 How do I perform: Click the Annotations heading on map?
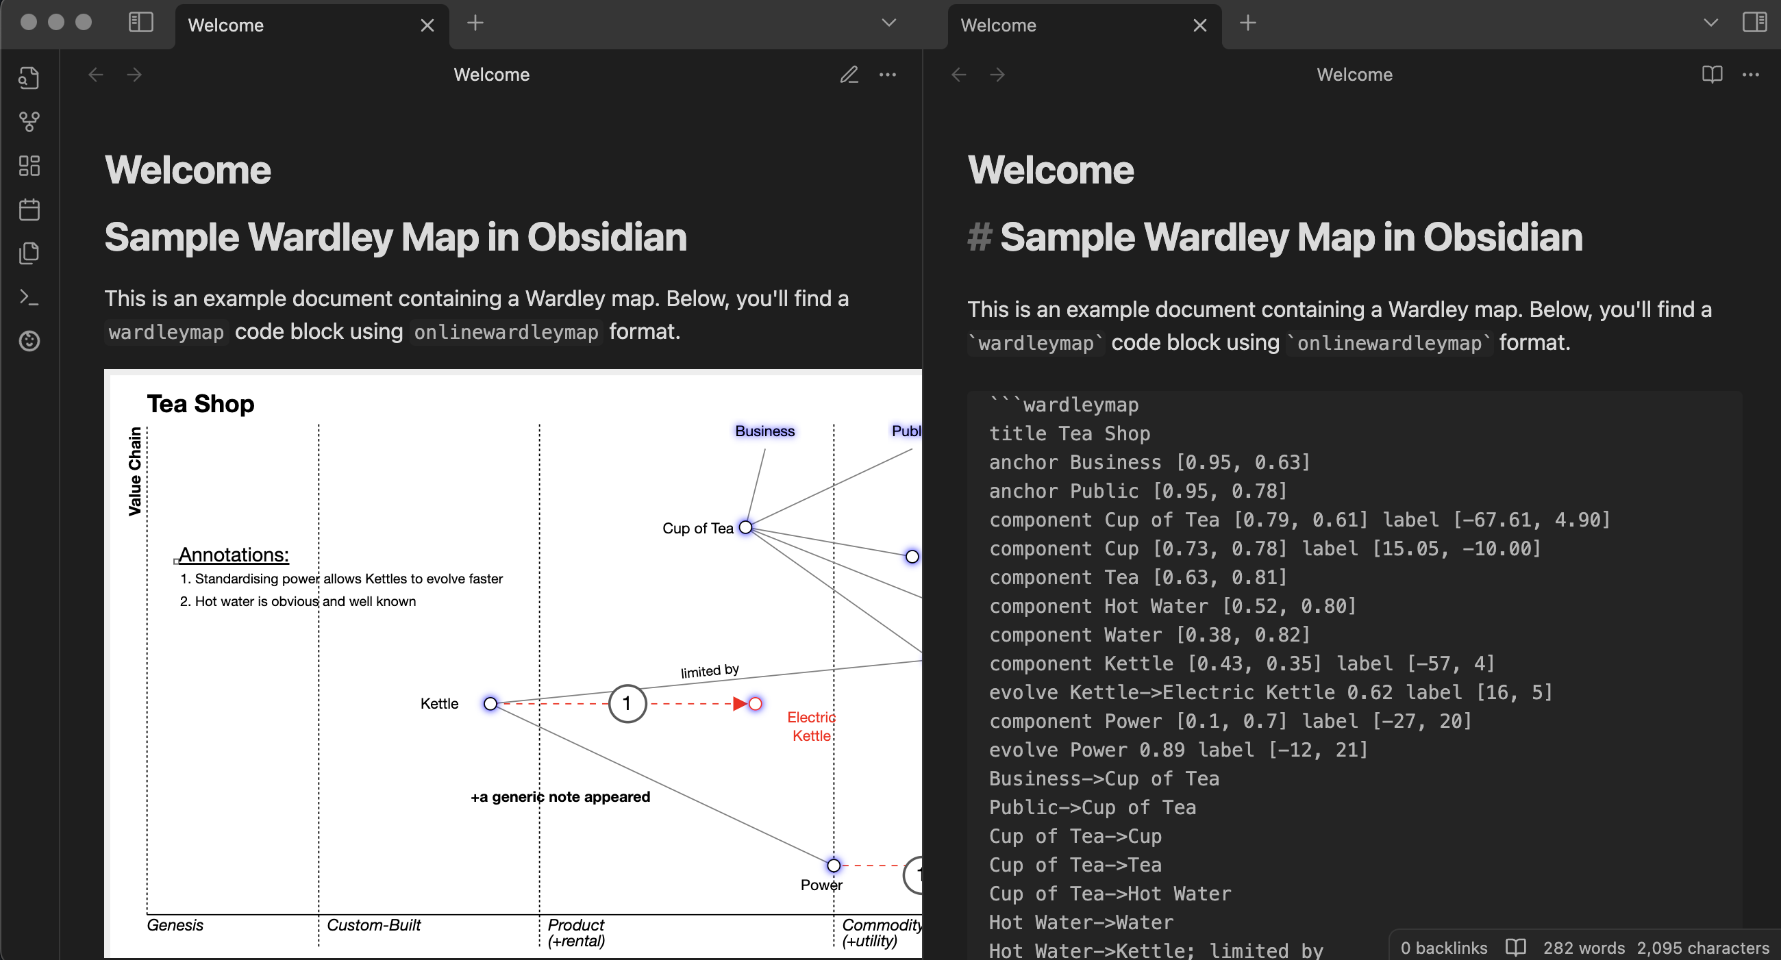tap(234, 555)
